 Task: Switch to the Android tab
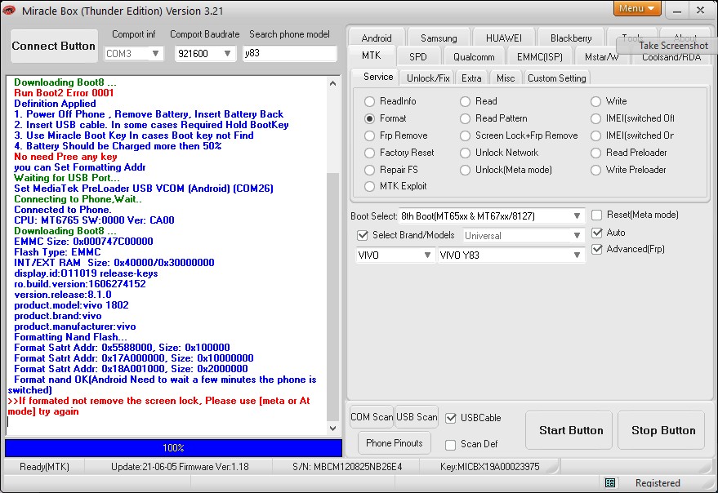(x=377, y=38)
